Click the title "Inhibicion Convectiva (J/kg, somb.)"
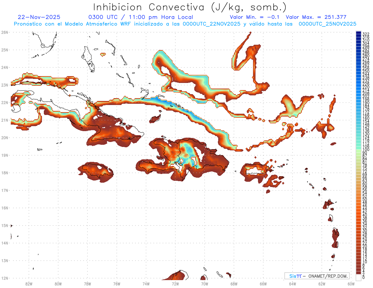373x288 pixels. [x=190, y=7]
